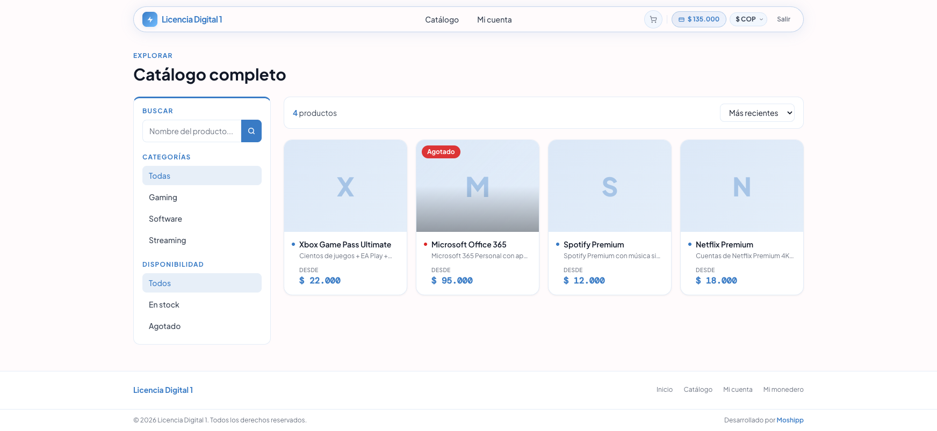
Task: Click the $ 95.000 price
Action: coord(452,281)
